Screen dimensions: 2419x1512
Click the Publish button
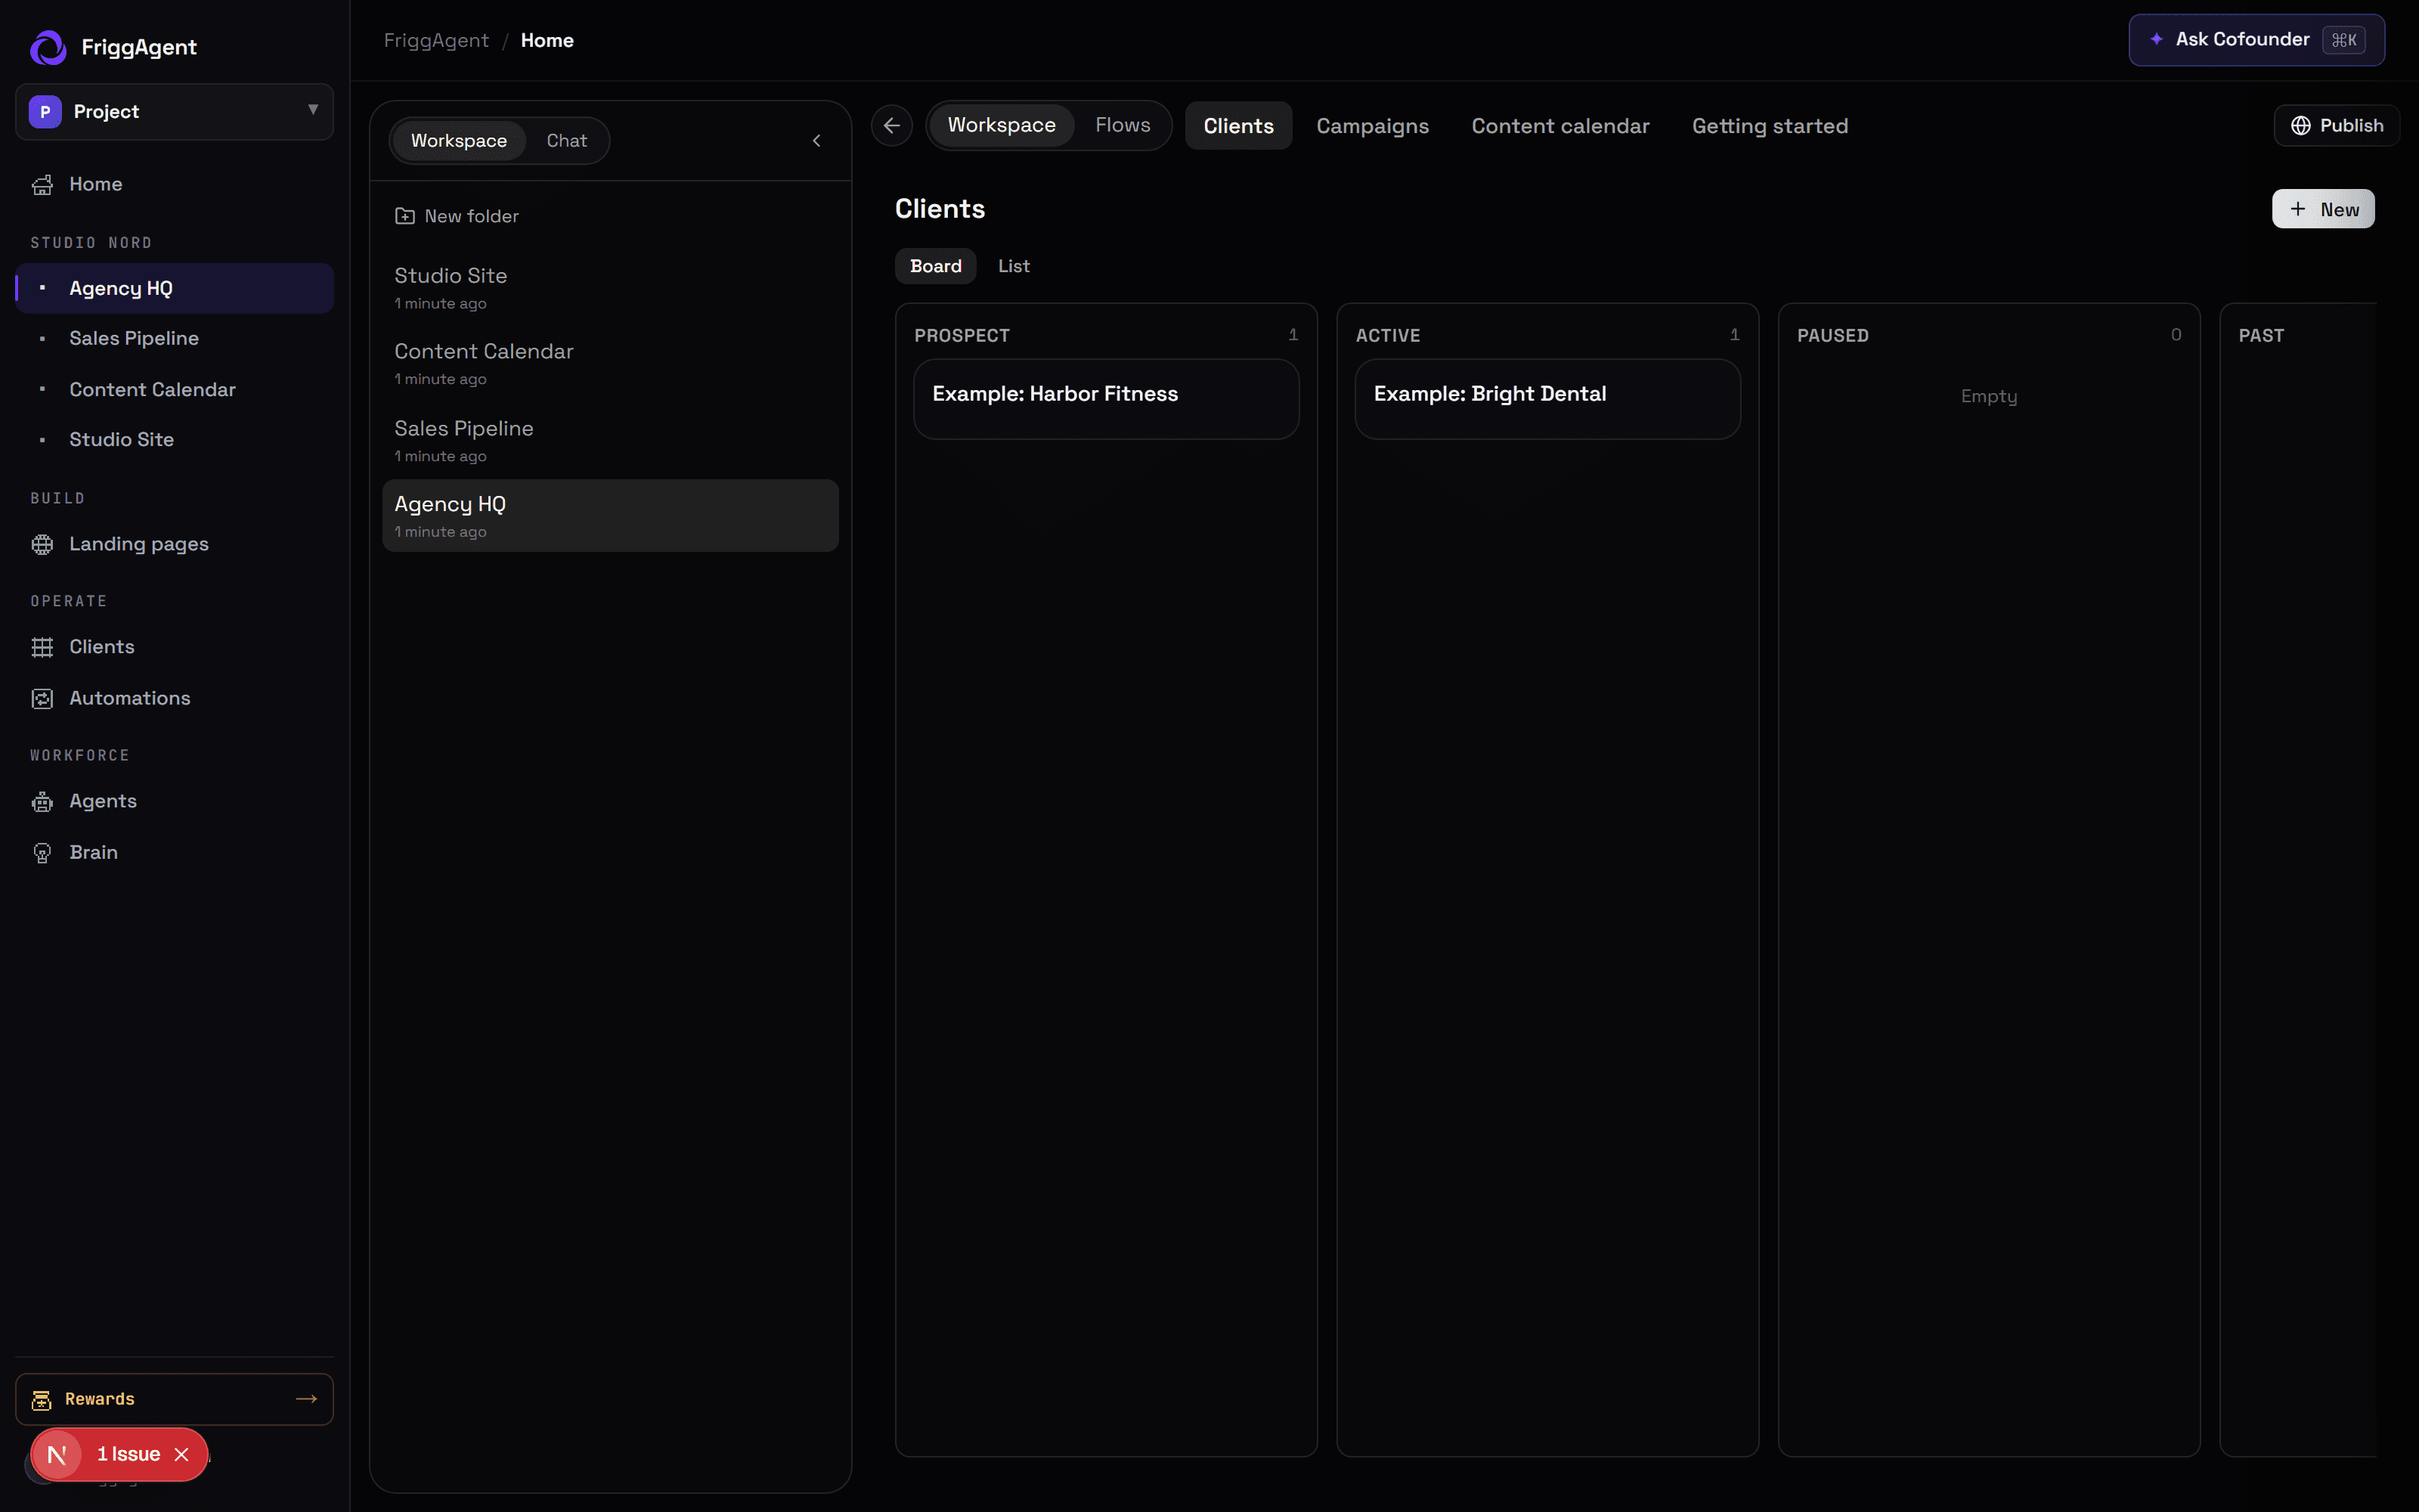[x=2337, y=126]
